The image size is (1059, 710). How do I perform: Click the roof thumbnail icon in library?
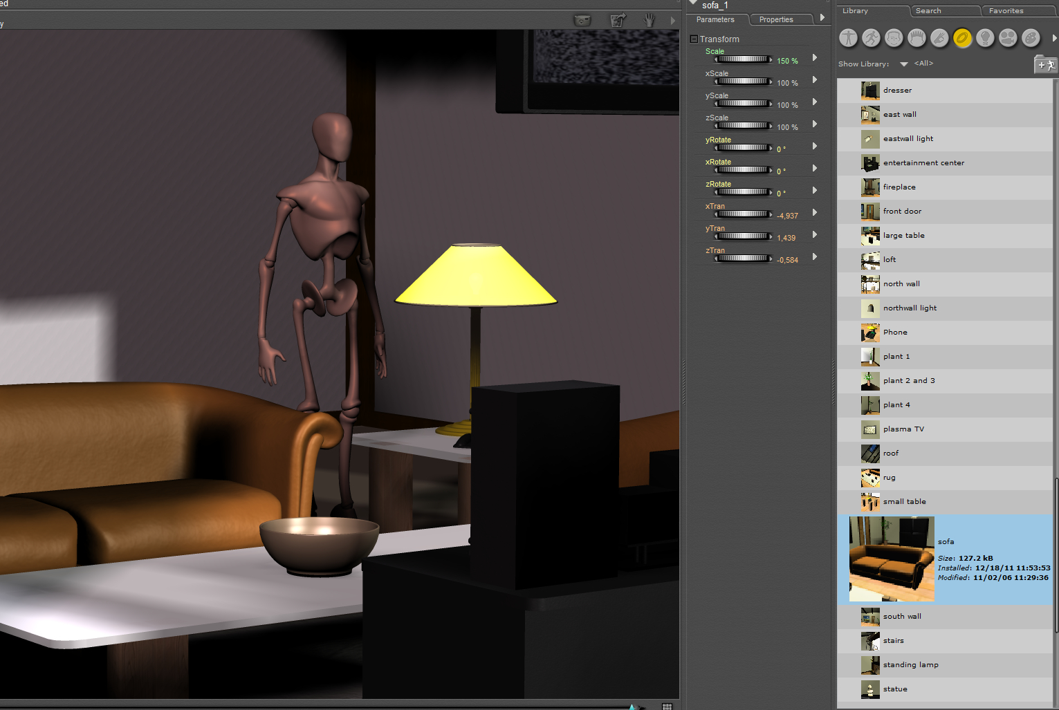(x=870, y=454)
